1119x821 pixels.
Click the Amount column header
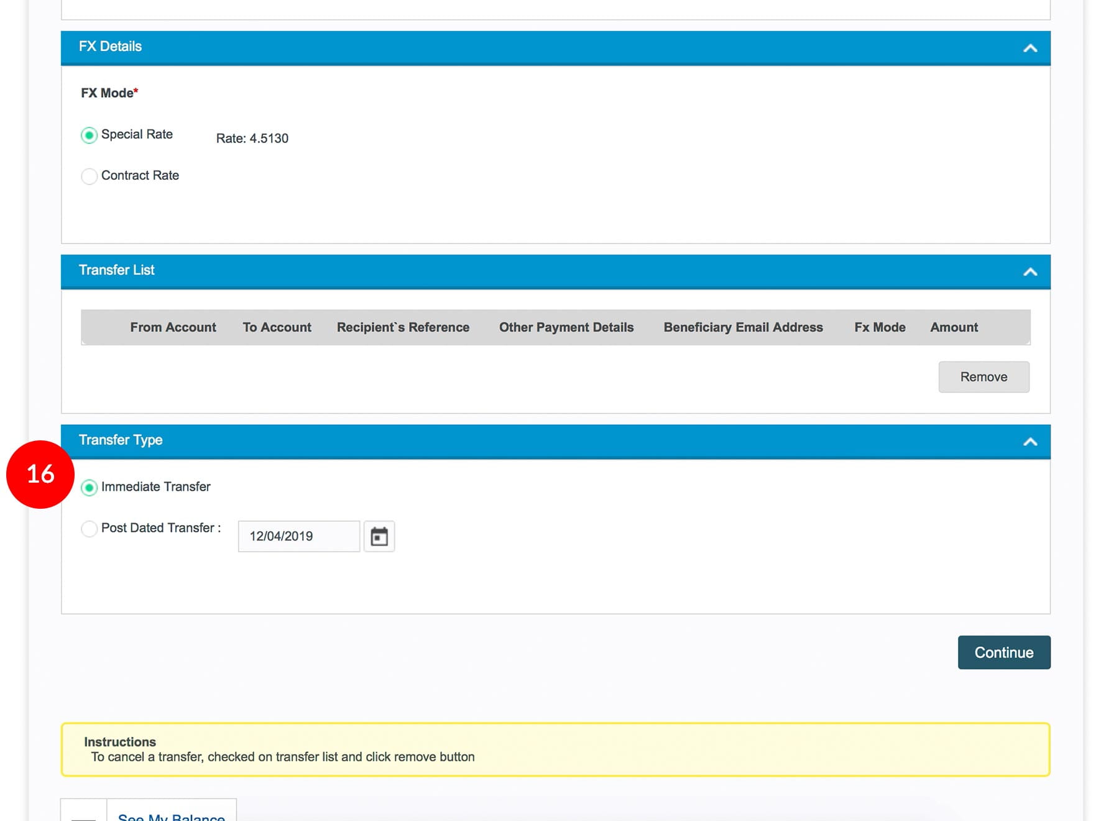[954, 327]
